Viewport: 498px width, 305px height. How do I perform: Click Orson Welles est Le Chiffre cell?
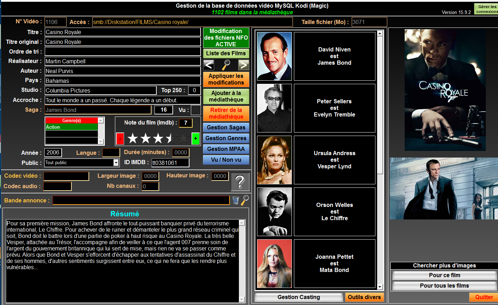click(335, 212)
